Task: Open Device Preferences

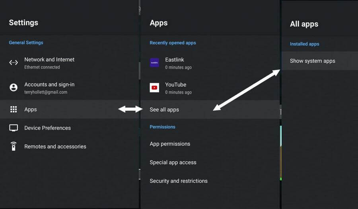Action: pyautogui.click(x=47, y=128)
